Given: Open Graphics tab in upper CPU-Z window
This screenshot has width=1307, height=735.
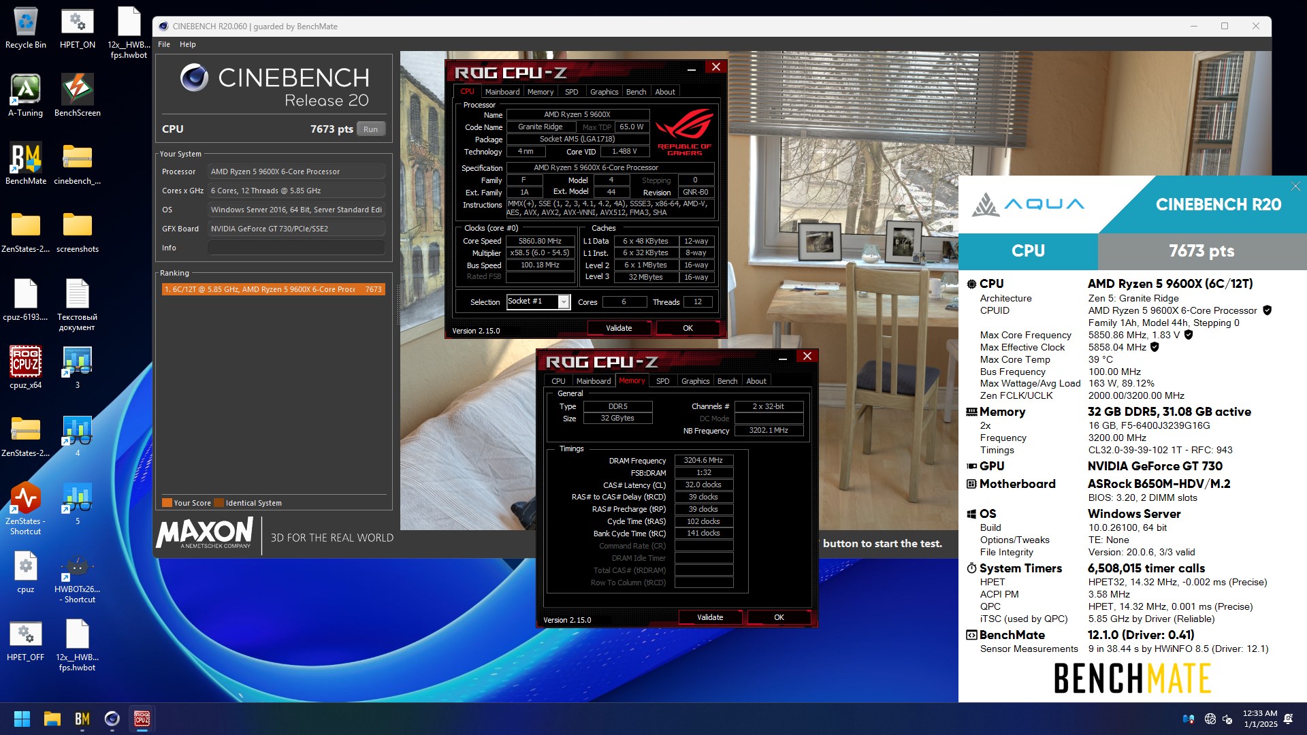Looking at the screenshot, I should point(604,92).
